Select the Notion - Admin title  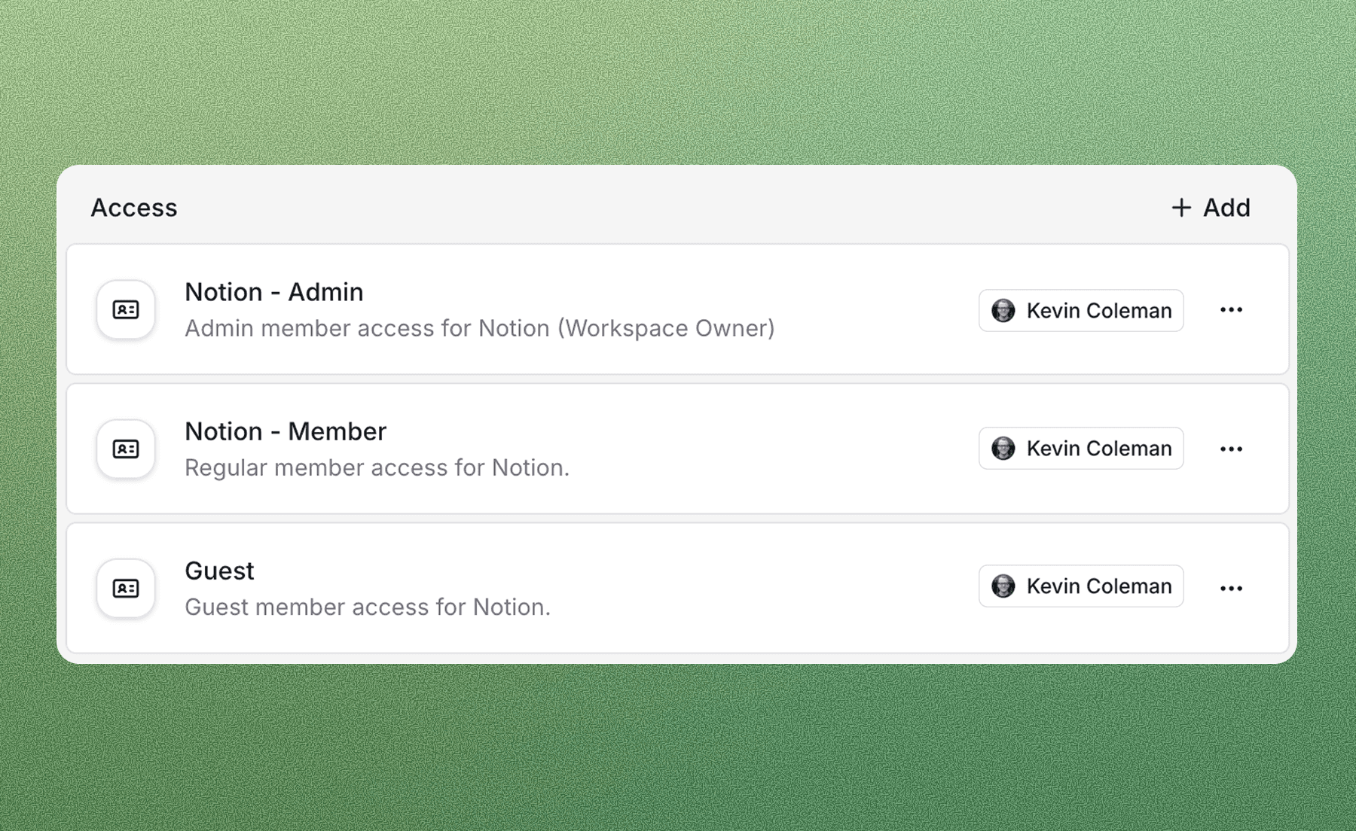click(x=274, y=292)
